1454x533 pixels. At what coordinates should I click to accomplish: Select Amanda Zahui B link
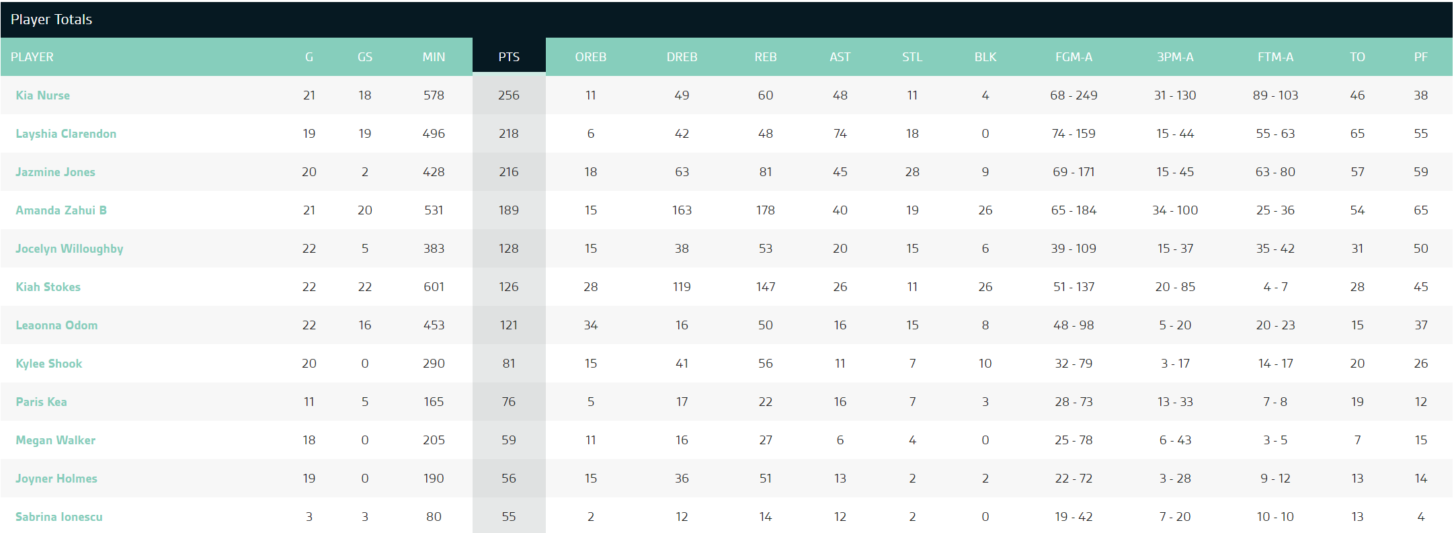[61, 210]
